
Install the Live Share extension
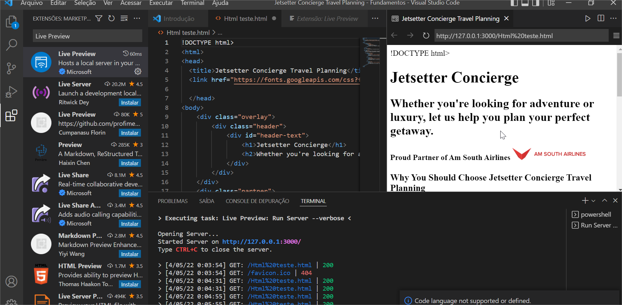[x=130, y=194]
